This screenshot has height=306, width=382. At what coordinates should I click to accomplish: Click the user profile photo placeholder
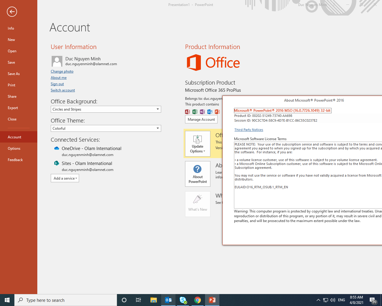pyautogui.click(x=57, y=61)
